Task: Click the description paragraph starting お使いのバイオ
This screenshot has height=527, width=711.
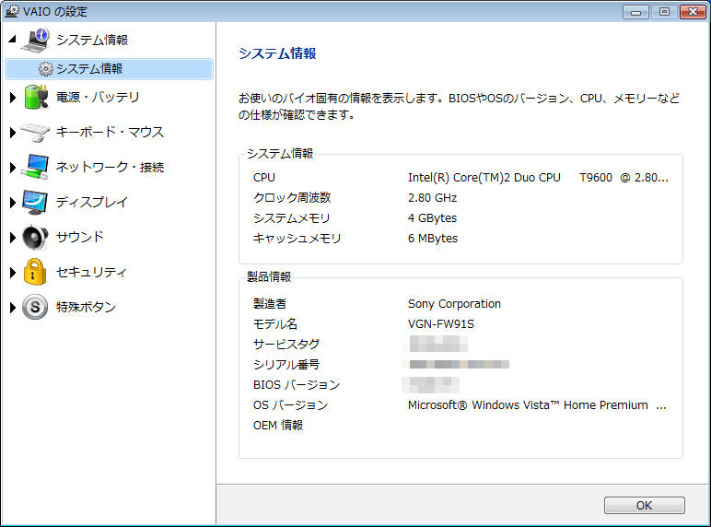Action: pos(459,107)
